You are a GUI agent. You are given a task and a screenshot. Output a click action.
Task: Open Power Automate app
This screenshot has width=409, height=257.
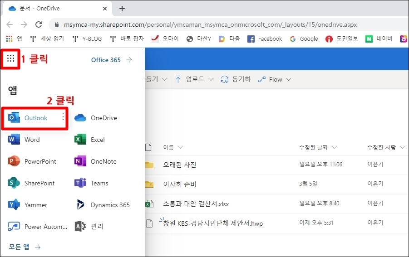(37, 227)
